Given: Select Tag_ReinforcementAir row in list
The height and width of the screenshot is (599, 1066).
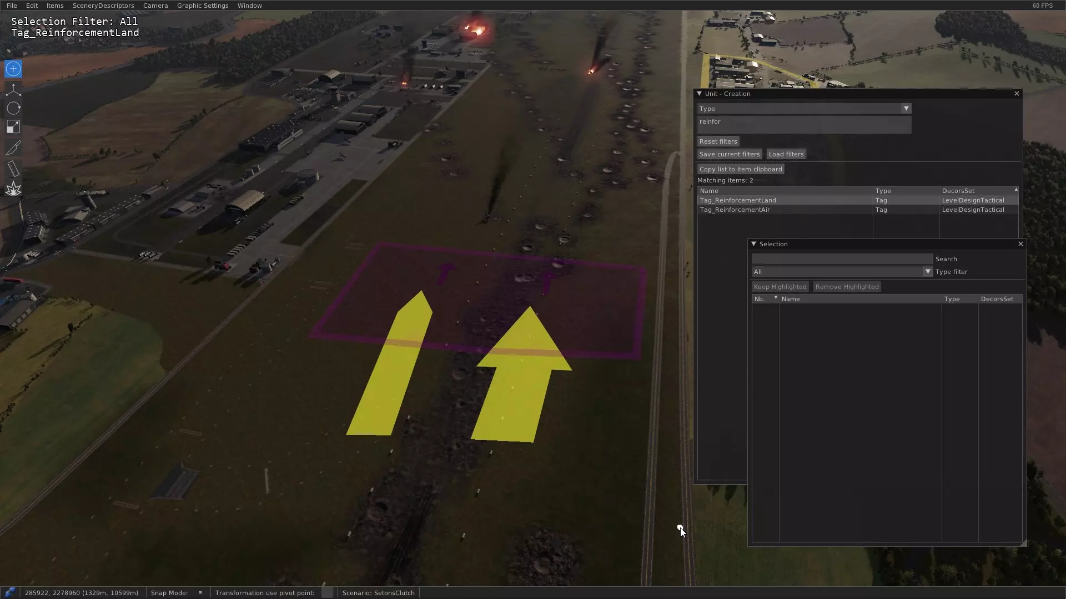Looking at the screenshot, I should click(735, 210).
